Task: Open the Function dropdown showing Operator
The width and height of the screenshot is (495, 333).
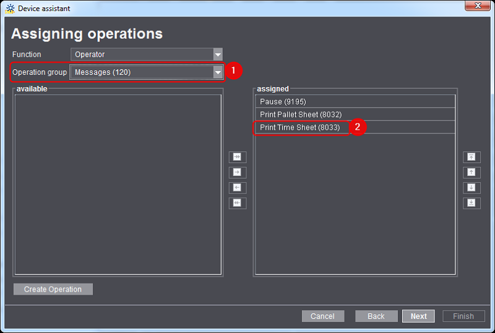Action: click(x=147, y=54)
